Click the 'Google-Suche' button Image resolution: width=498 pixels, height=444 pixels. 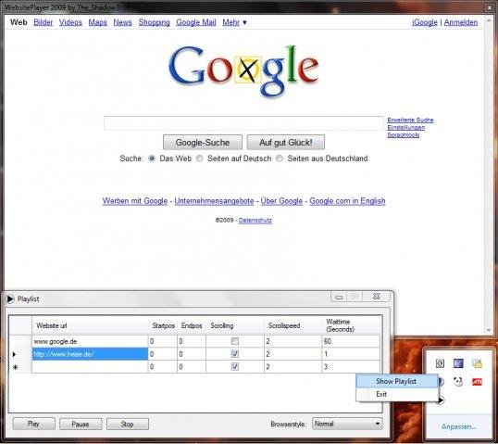[x=203, y=142]
